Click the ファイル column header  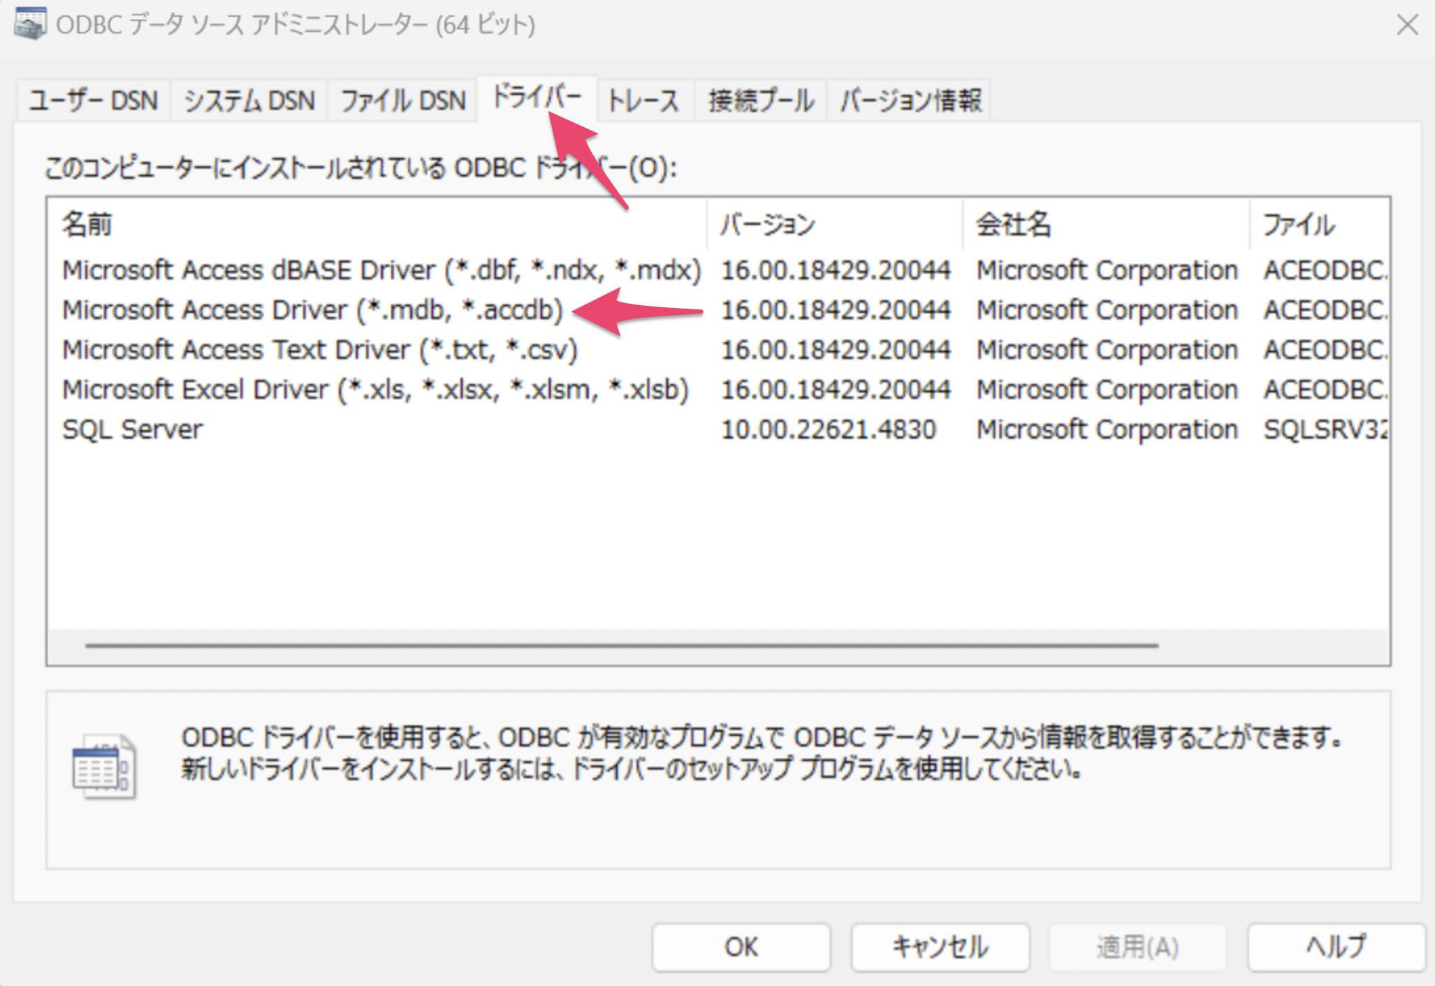tap(1319, 225)
